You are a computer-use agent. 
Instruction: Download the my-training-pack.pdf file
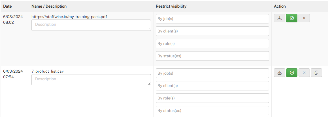280,18
